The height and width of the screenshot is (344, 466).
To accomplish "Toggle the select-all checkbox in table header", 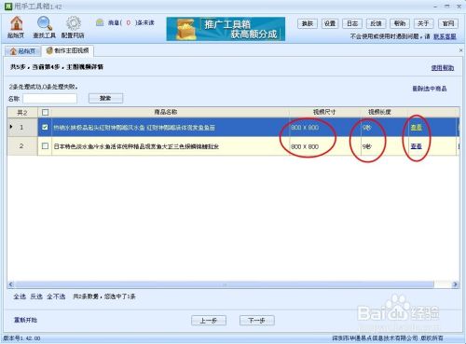I will point(45,113).
